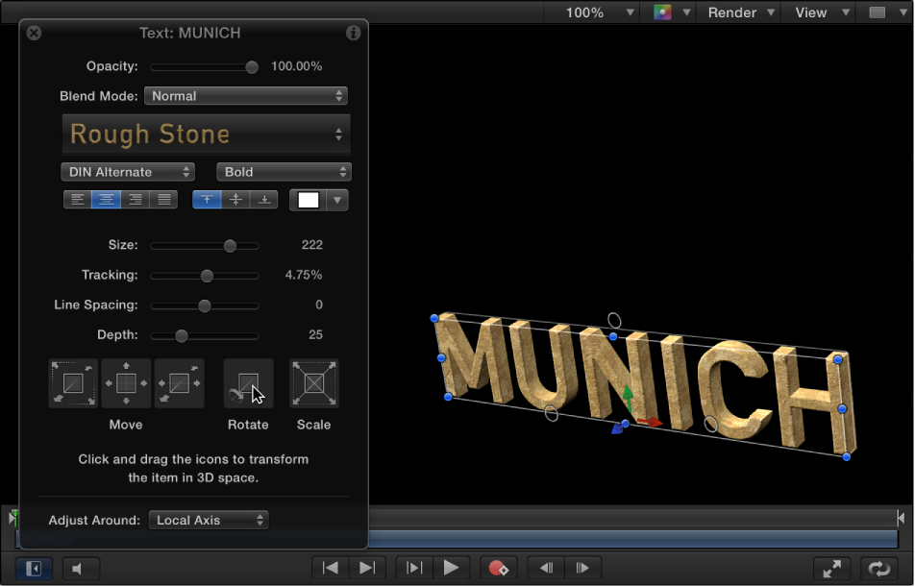This screenshot has width=915, height=586.
Task: Select the Rotate transform tool
Action: pyautogui.click(x=248, y=383)
